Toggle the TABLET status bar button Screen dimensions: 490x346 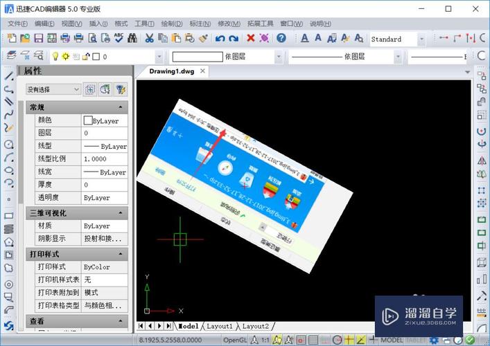click(x=416, y=340)
